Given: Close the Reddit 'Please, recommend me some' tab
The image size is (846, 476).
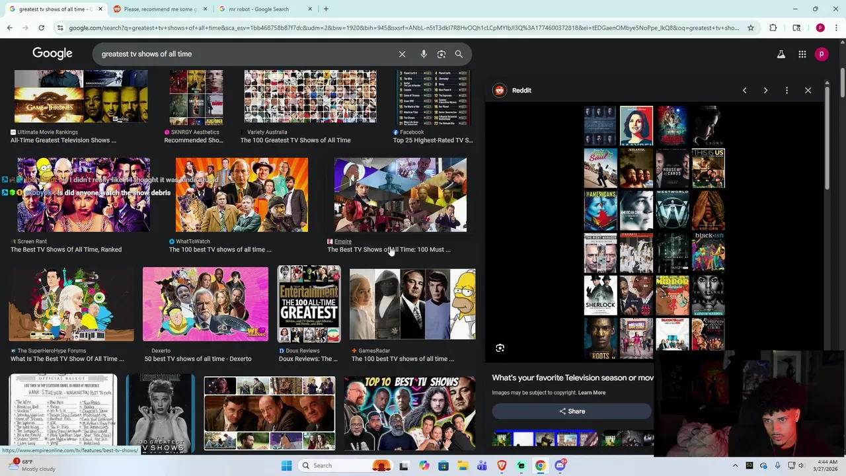Looking at the screenshot, I should pyautogui.click(x=205, y=9).
